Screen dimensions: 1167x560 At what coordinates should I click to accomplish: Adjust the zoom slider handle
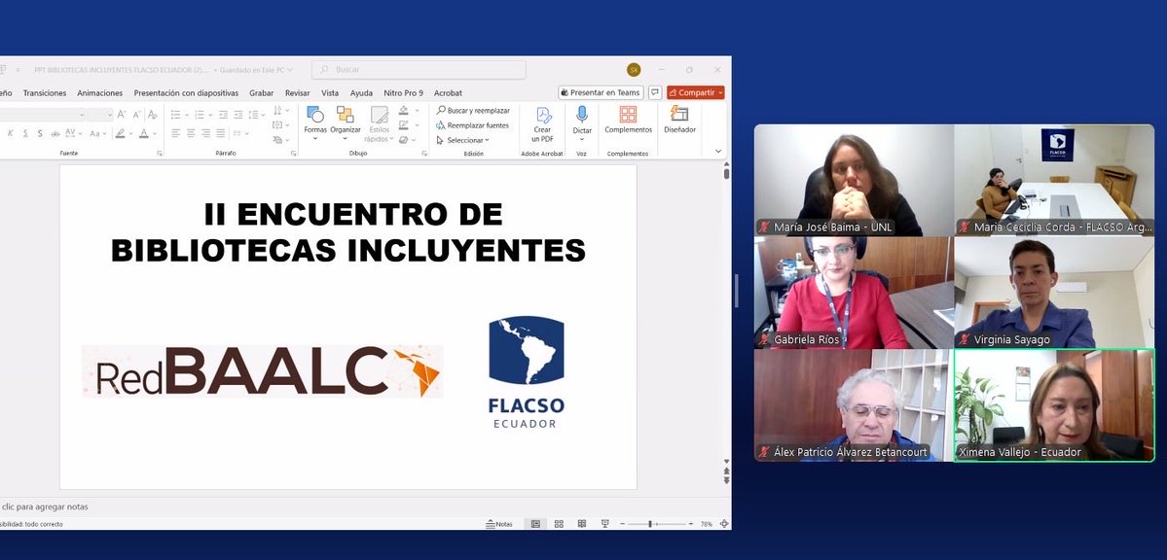650,524
